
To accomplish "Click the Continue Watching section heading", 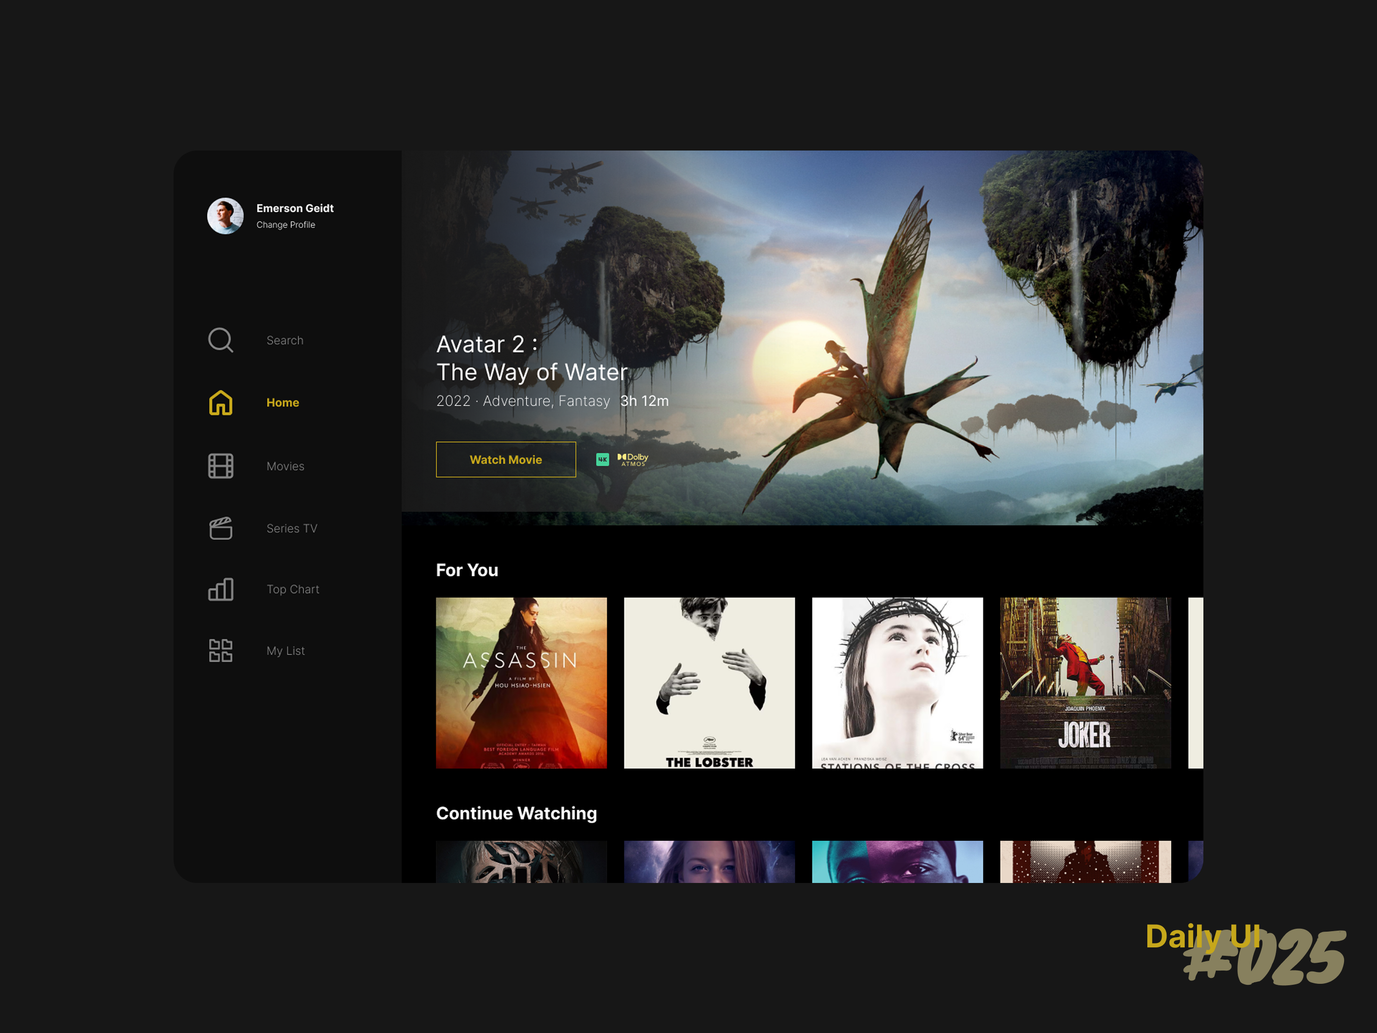I will point(516,813).
